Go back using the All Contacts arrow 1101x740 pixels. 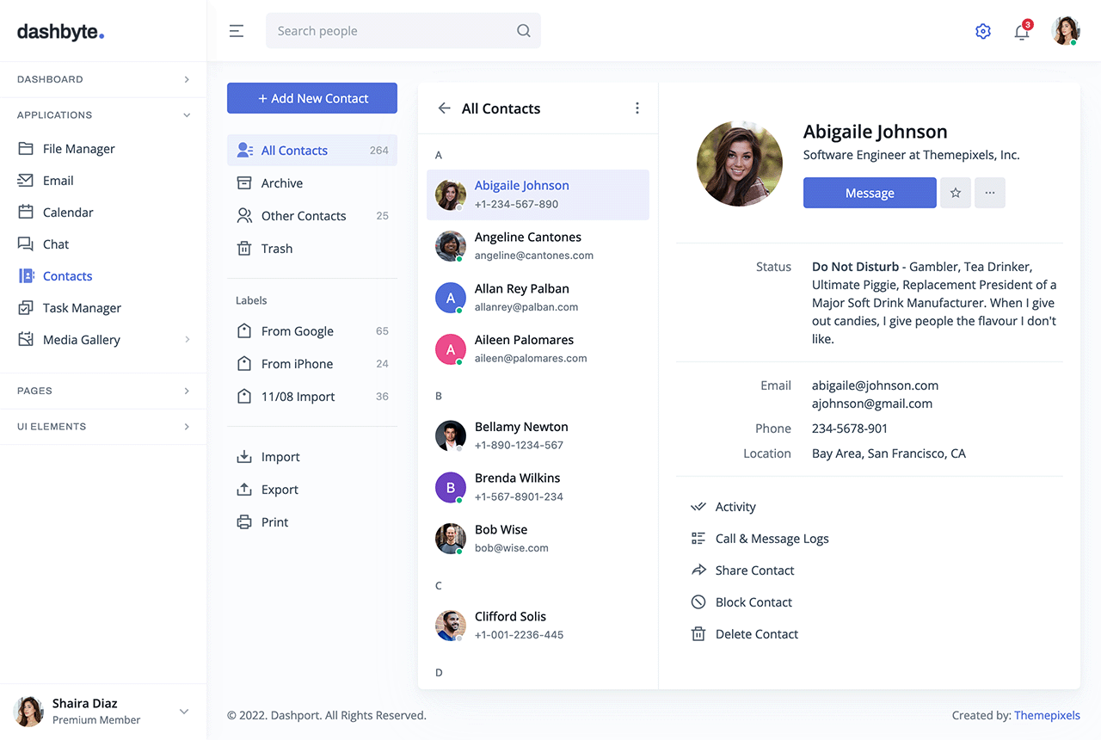tap(444, 108)
